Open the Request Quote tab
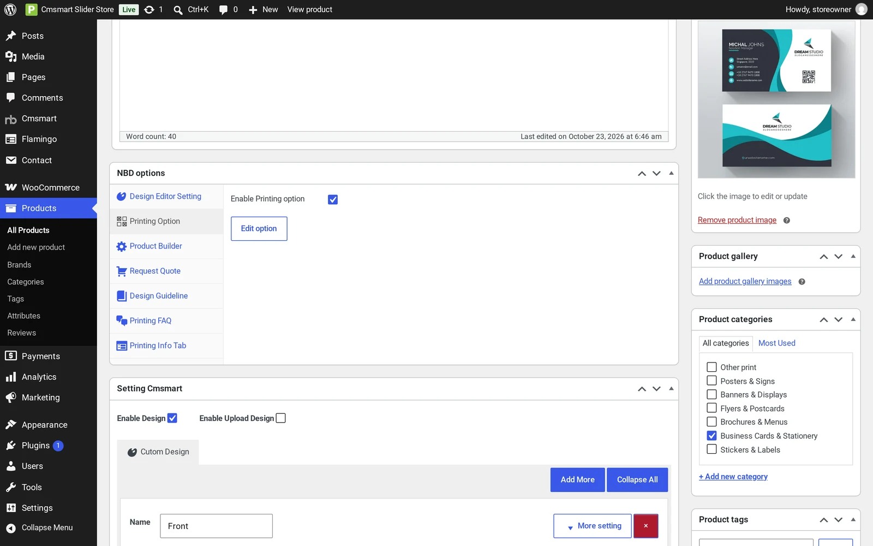 click(166, 271)
